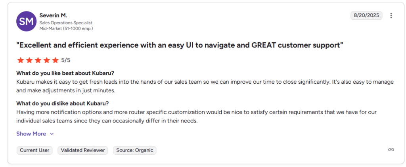Open the three-dot review options menu
406x167 pixels.
(x=391, y=16)
